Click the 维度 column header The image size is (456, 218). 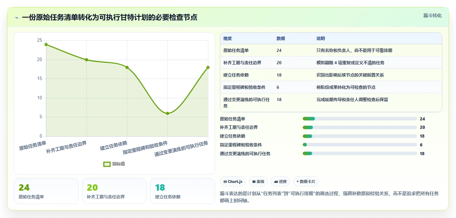(228, 39)
